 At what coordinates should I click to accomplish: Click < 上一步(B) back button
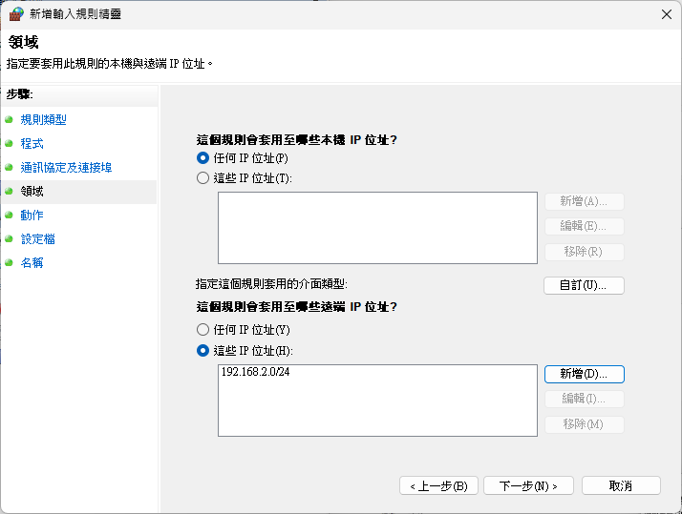point(438,485)
